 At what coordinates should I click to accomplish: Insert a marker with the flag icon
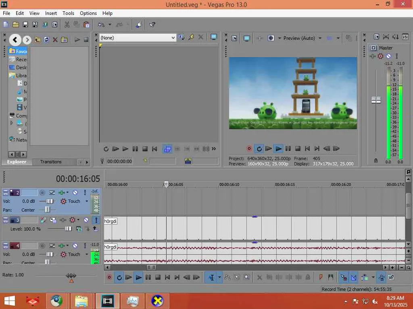[321, 277]
